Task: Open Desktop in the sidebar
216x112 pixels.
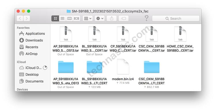Action: click(29, 74)
